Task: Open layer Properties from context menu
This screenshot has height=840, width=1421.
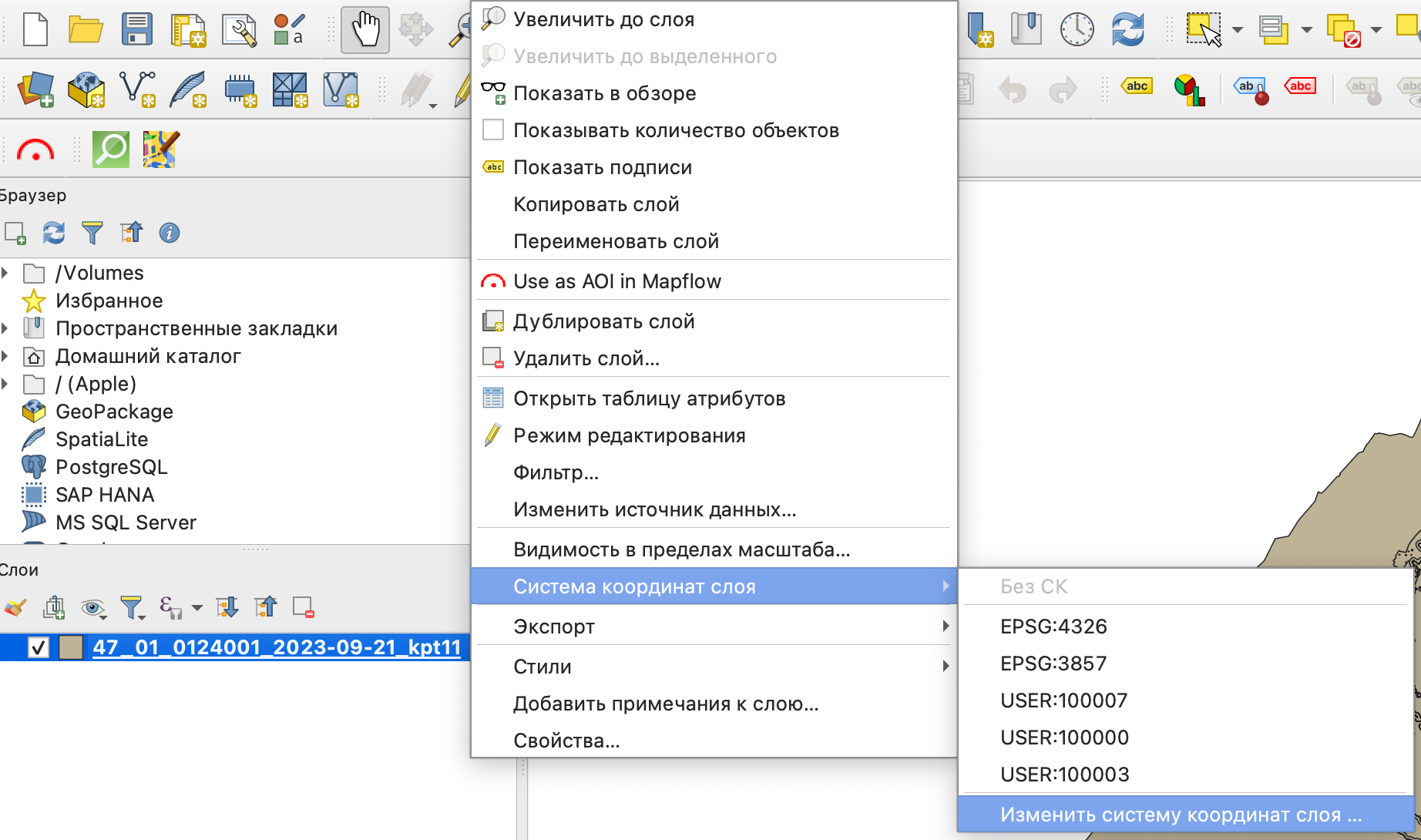Action: (x=566, y=741)
